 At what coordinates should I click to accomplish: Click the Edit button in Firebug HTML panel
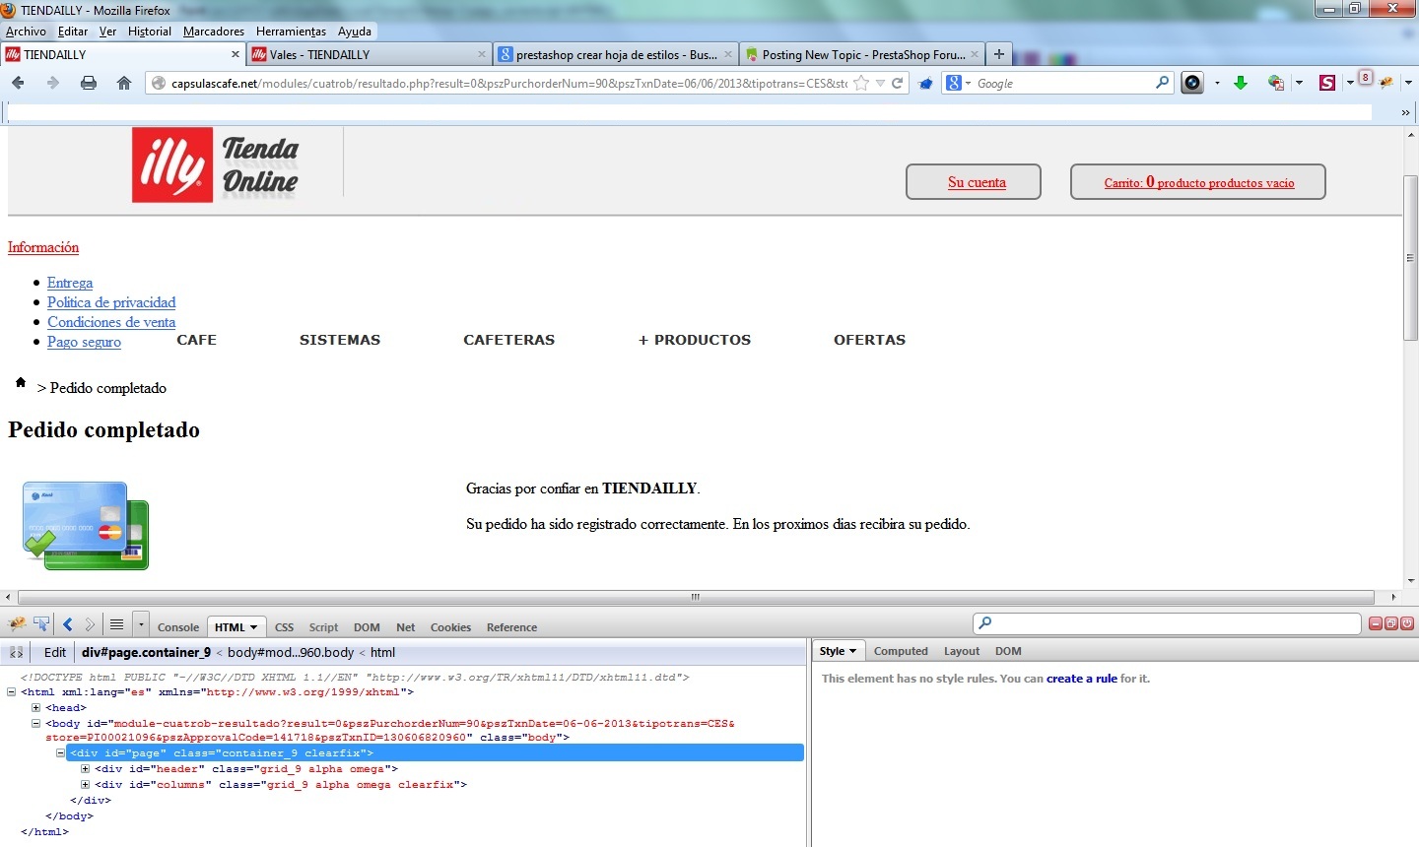point(55,652)
